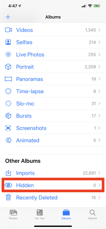Tap the Live Photos concentric circles icon
This screenshot has height=229, width=106.
tap(8, 54)
